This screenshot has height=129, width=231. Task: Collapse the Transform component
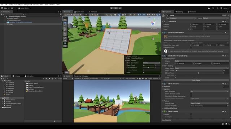pos(163,21)
